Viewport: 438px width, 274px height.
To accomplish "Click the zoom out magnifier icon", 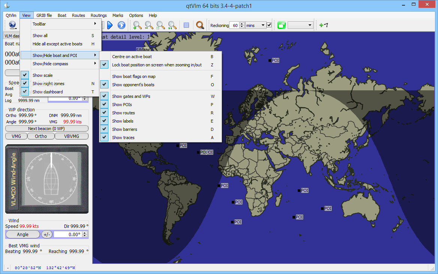I will tap(149, 25).
